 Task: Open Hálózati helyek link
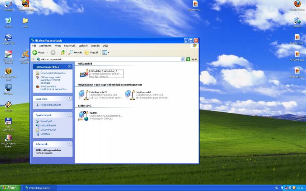[x=48, y=126]
